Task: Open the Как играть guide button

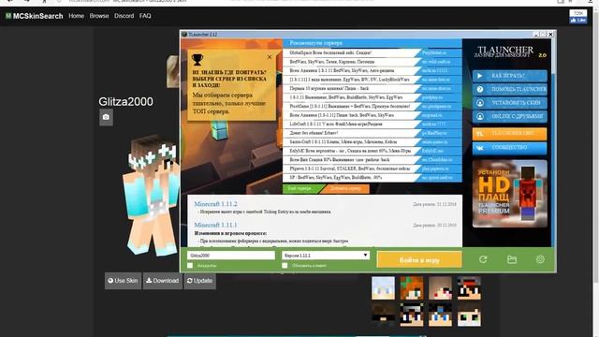Action: click(509, 76)
